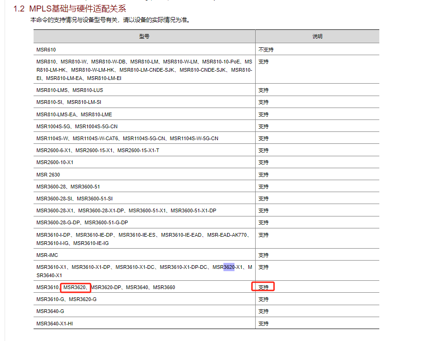Viewport: 423px width, 341px height.
Task: Click '支持' in the MSR2600-10-X1 row
Action: [263, 162]
